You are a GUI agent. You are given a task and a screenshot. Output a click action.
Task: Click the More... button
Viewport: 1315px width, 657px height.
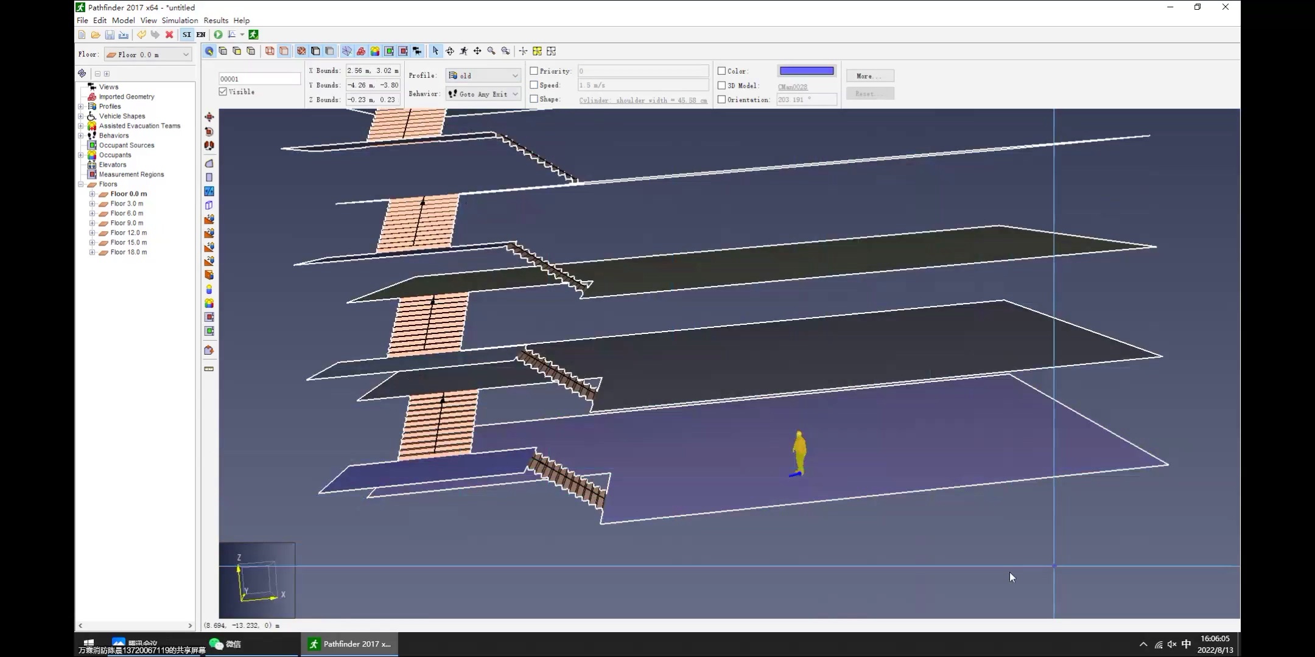coord(869,76)
